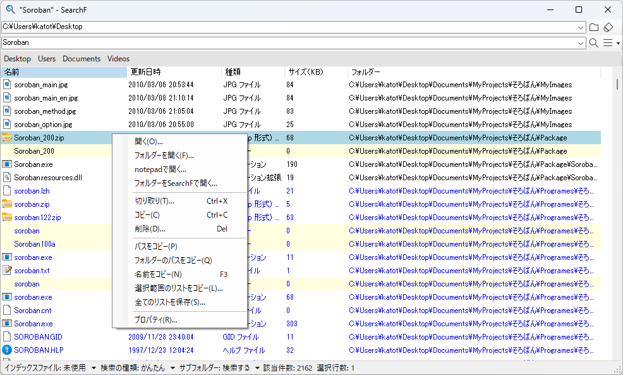Viewport: 623px width, 375px height.
Task: Sort by the フォルダー column header
Action: 474,72
